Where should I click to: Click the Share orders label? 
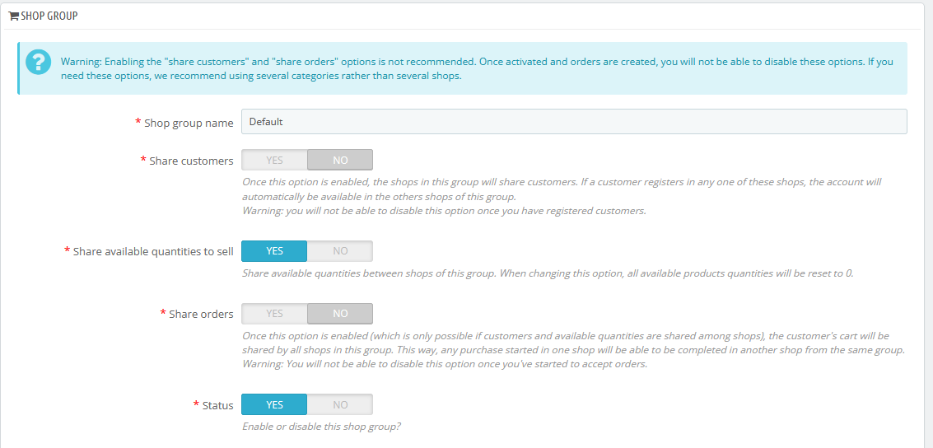(201, 314)
